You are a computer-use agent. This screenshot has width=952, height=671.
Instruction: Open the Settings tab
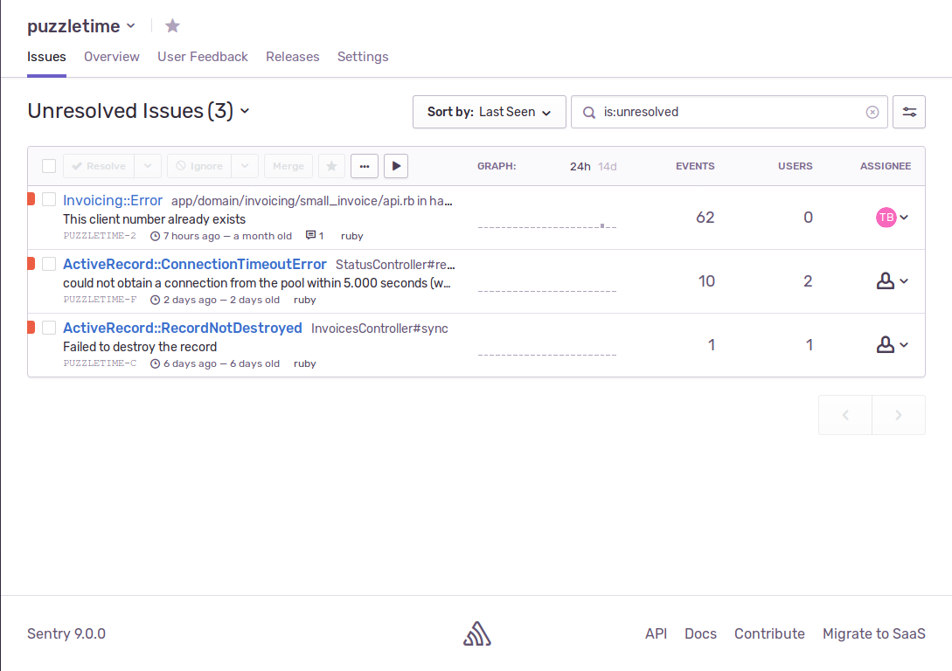(x=363, y=57)
